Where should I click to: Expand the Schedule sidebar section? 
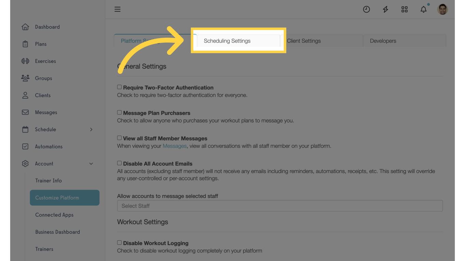click(91, 129)
